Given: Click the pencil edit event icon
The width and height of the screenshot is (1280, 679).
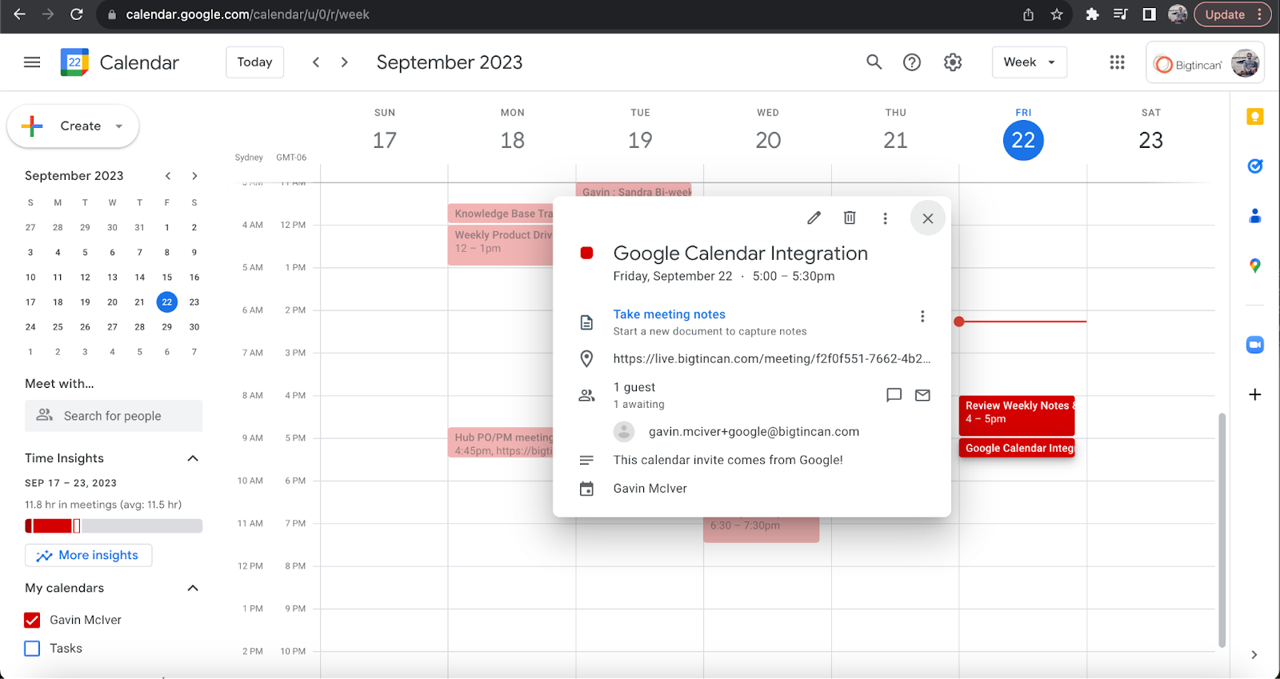Looking at the screenshot, I should pos(814,218).
